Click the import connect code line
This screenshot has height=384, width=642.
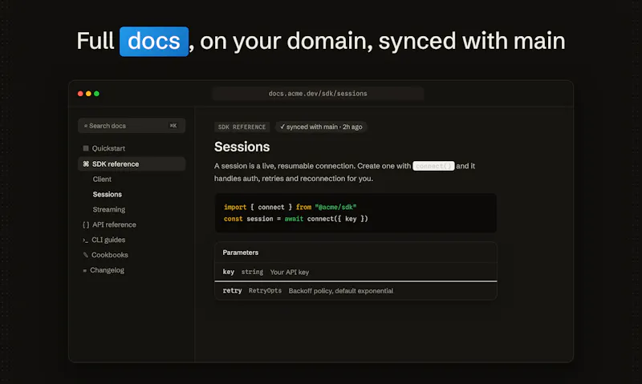[x=290, y=207]
